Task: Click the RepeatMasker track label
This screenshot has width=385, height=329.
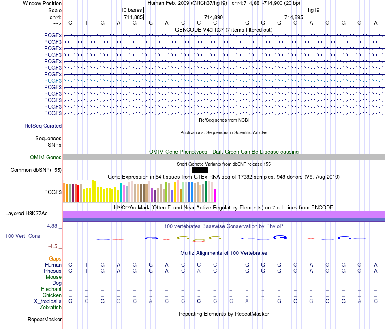Action: [45, 319]
